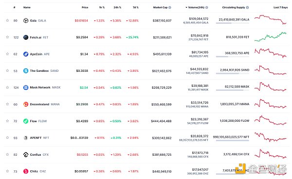The image size is (292, 179).
Task: Toggle the watchlist star for ApeCoin
Action: pos(7,54)
